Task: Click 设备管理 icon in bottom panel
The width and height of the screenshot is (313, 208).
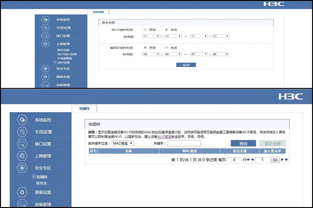Action: (x=22, y=203)
